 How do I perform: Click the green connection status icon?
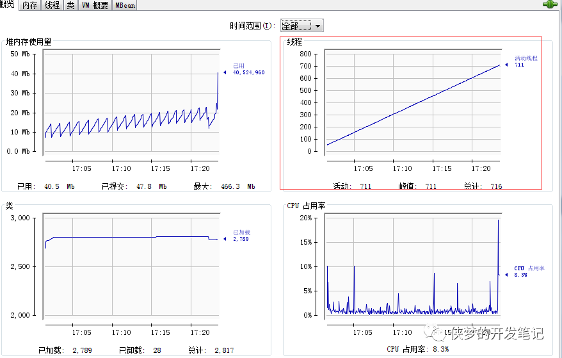pos(549,4)
